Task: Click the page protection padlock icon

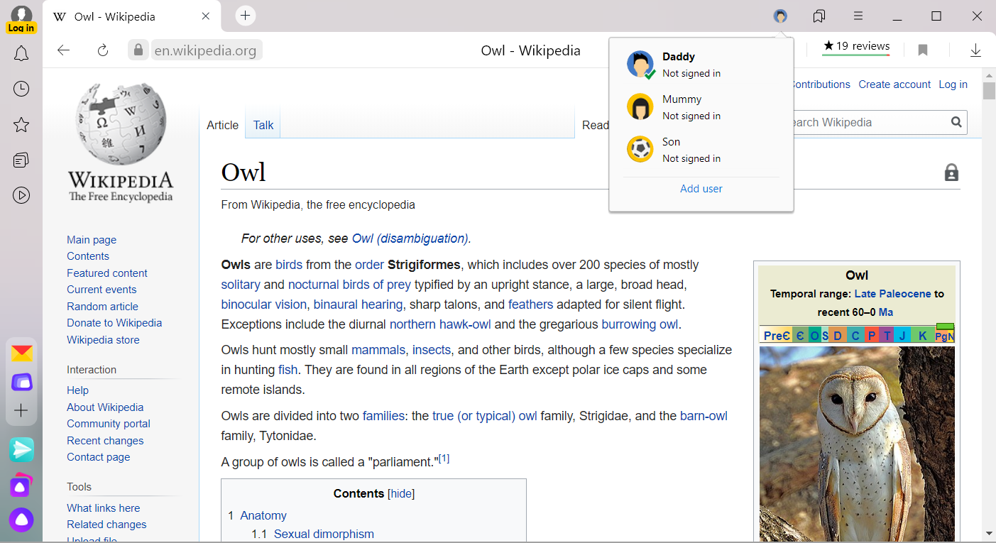Action: [952, 172]
